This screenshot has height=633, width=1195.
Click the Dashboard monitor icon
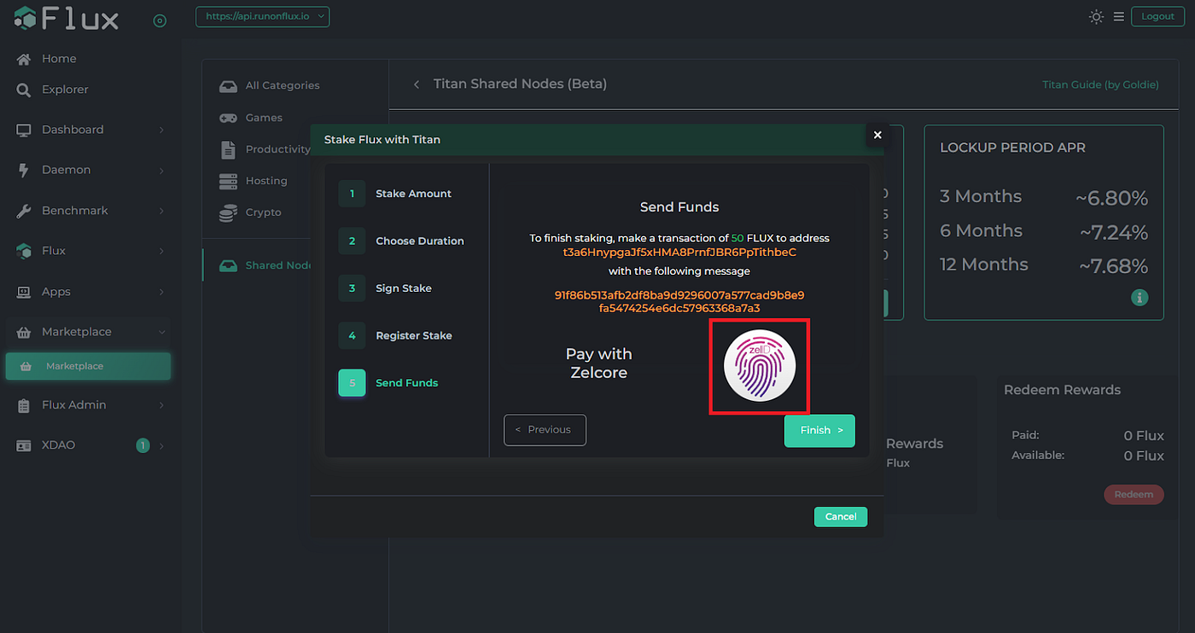24,130
